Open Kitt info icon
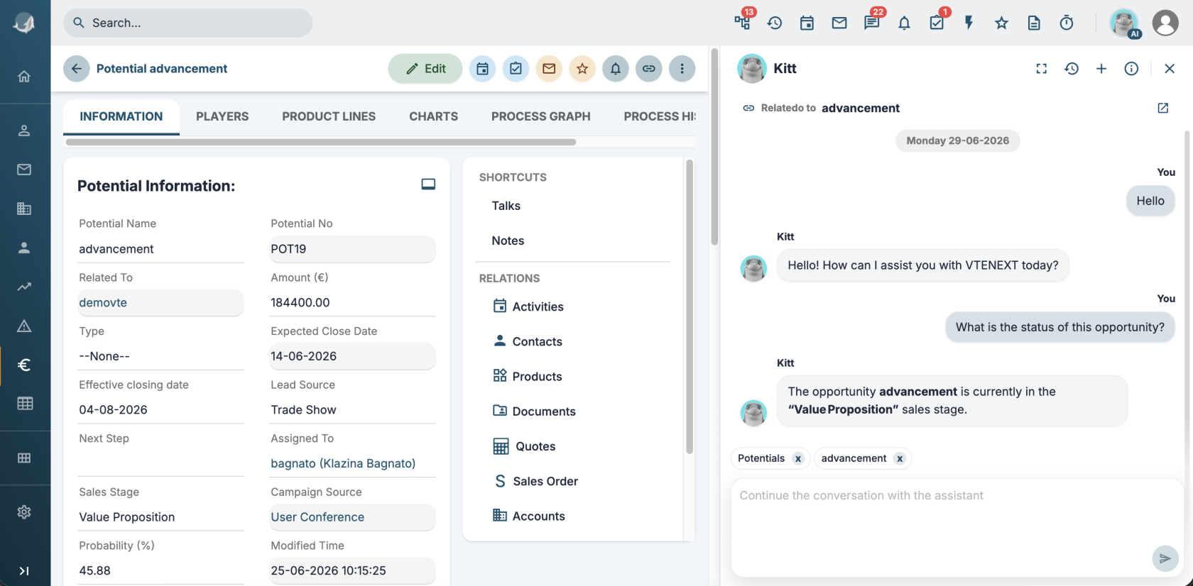1193x586 pixels. [x=1131, y=69]
